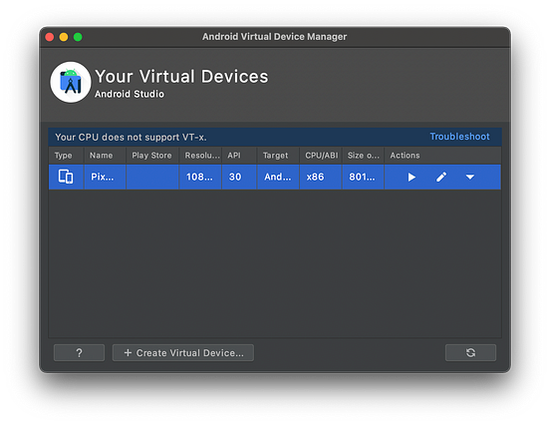Click the VT-x warning message text
550x425 pixels.
tap(131, 138)
